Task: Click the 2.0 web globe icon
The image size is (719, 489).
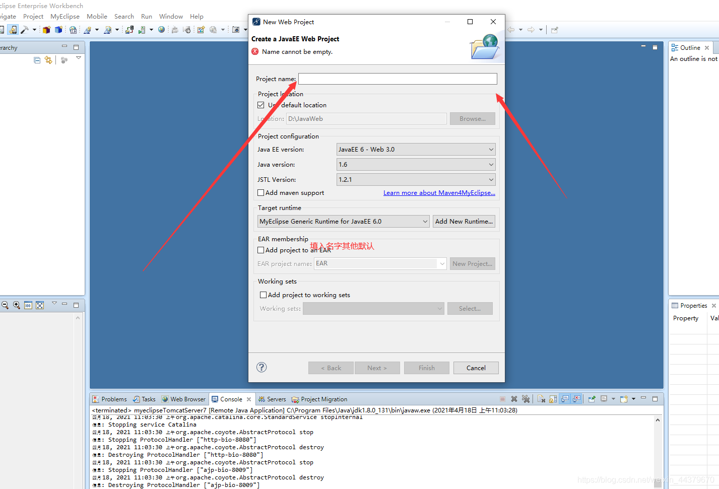Action: coord(73,30)
